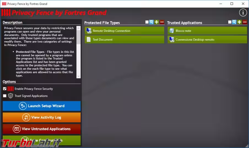Click the Privacy Fence title bar icon
Screen dimensions: 249x148
[x=4, y=4]
